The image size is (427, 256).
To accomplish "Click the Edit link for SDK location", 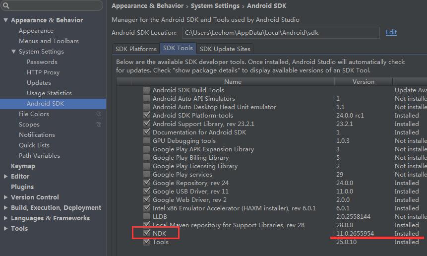I will click(391, 32).
